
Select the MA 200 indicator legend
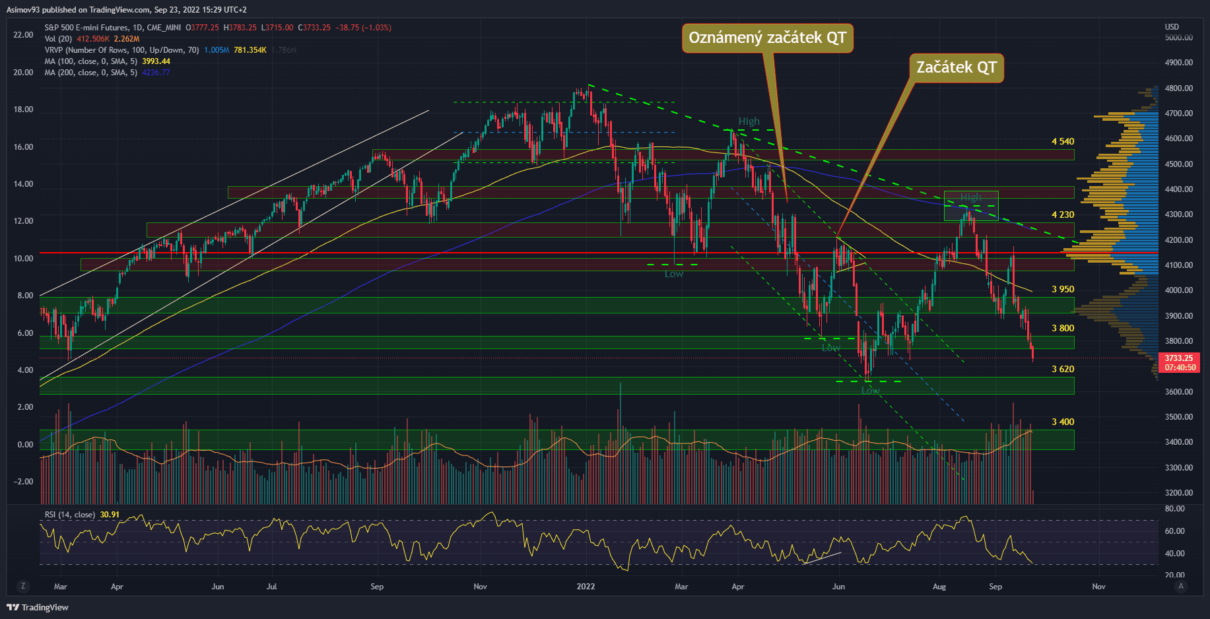pos(90,73)
